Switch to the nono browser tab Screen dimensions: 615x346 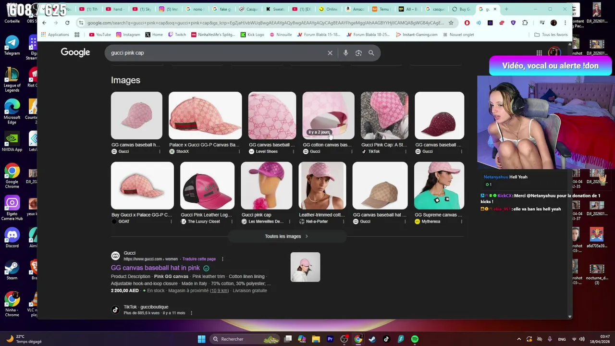click(x=195, y=9)
